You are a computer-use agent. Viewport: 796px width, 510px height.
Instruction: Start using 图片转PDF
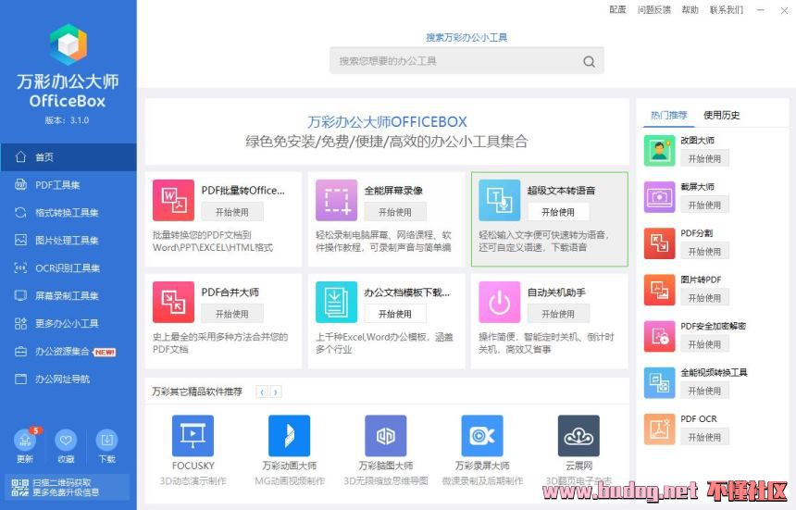point(704,298)
